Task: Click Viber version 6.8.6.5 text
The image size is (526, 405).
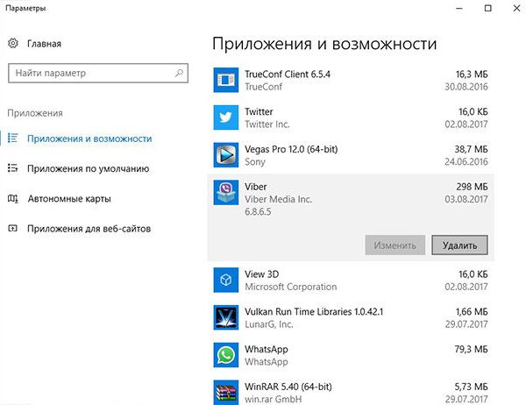Action: (x=258, y=212)
